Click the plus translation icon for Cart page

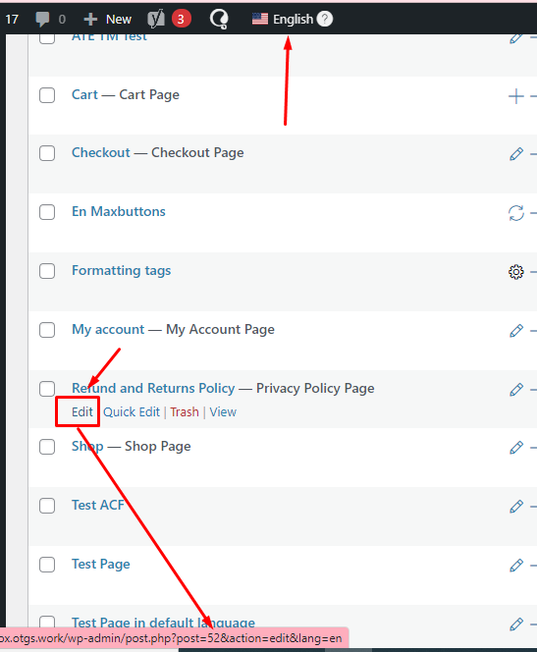click(515, 96)
